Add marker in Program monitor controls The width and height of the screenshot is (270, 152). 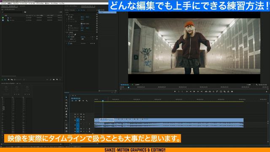pyautogui.click(x=175, y=92)
